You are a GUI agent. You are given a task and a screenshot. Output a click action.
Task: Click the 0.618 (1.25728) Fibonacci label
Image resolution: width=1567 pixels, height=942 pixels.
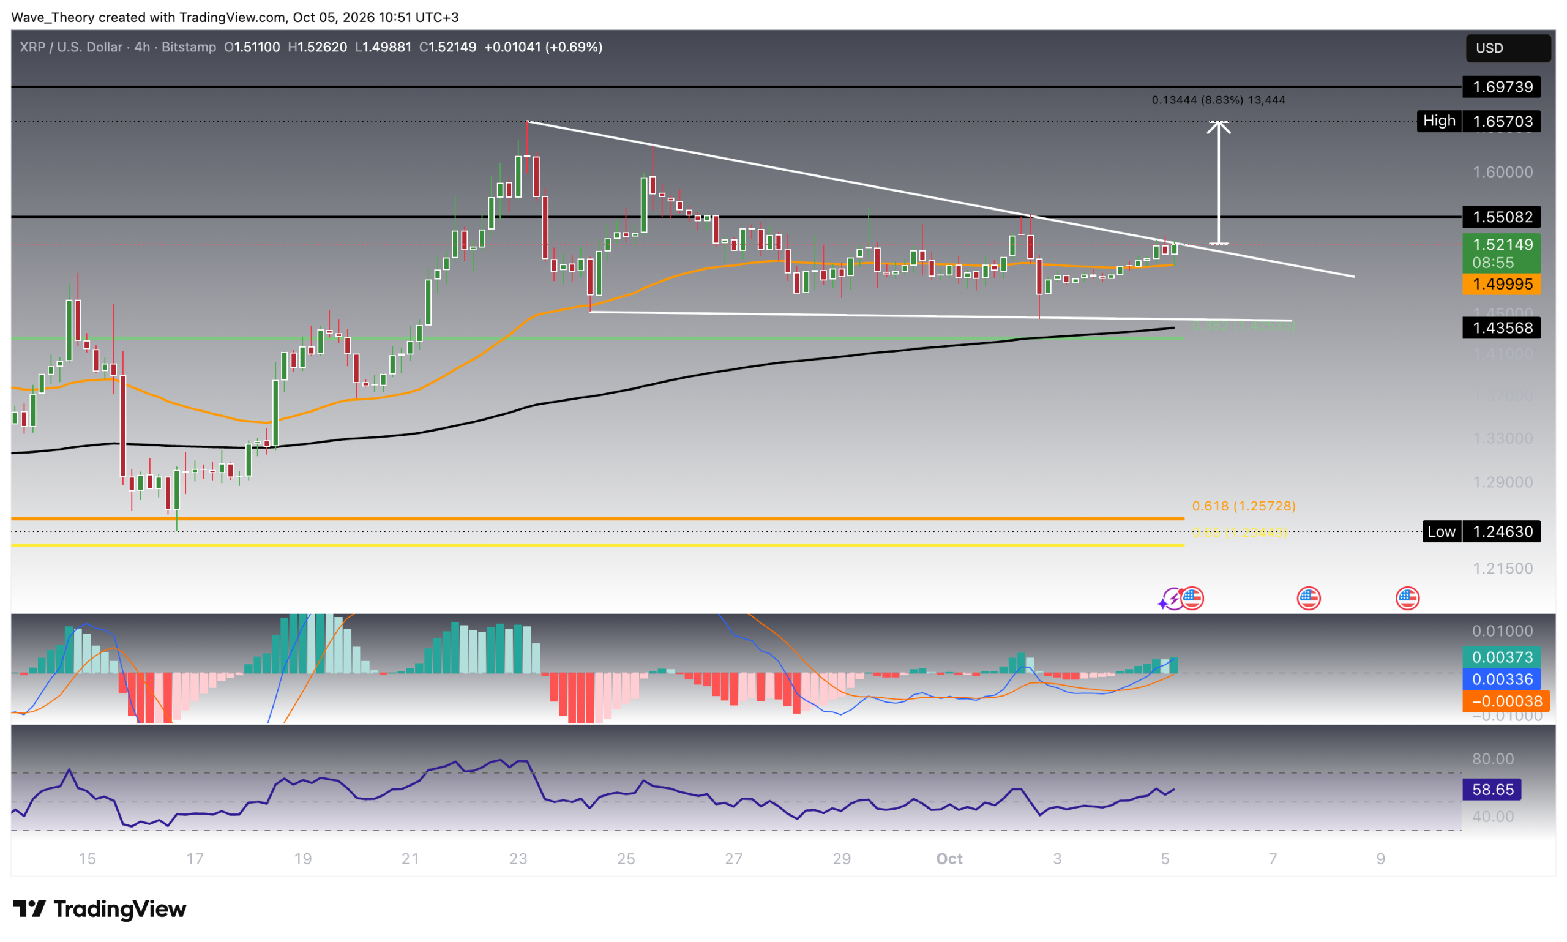coord(1243,506)
